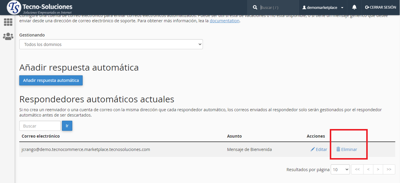Sort by Correo electrónico column header
Viewport: 400px width, 183px height.
pyautogui.click(x=41, y=136)
